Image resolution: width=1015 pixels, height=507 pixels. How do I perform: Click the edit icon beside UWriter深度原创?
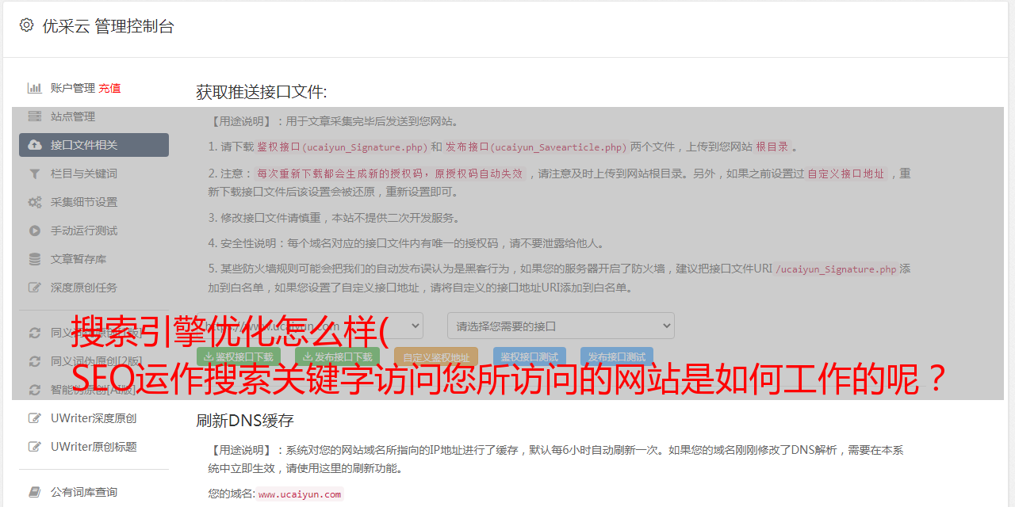(35, 418)
